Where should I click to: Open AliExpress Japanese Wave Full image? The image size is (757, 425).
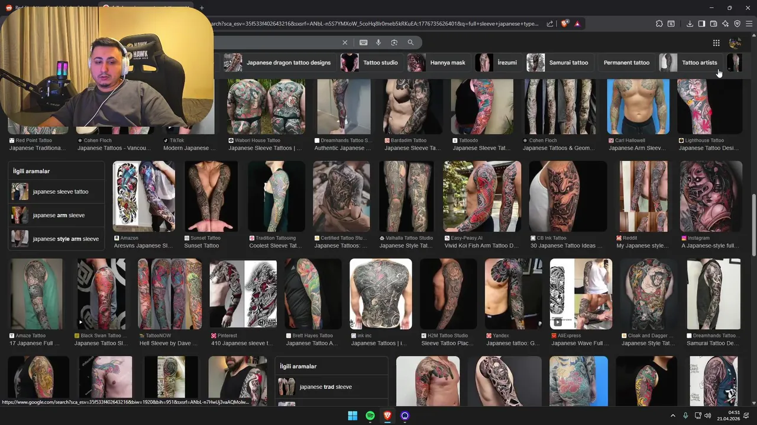pyautogui.click(x=581, y=294)
